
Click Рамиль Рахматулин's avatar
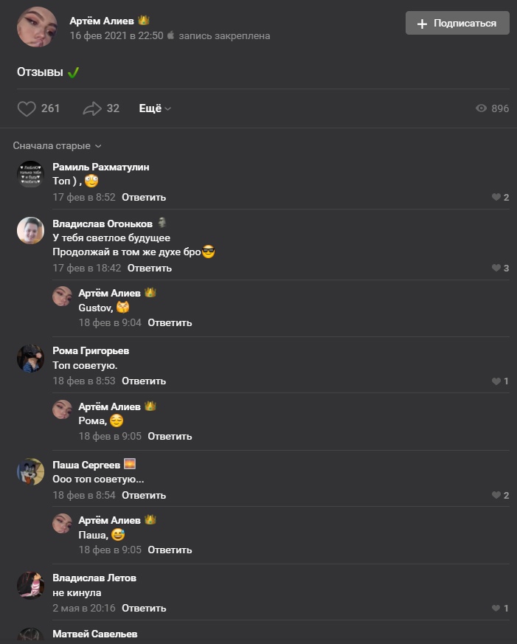pos(30,174)
